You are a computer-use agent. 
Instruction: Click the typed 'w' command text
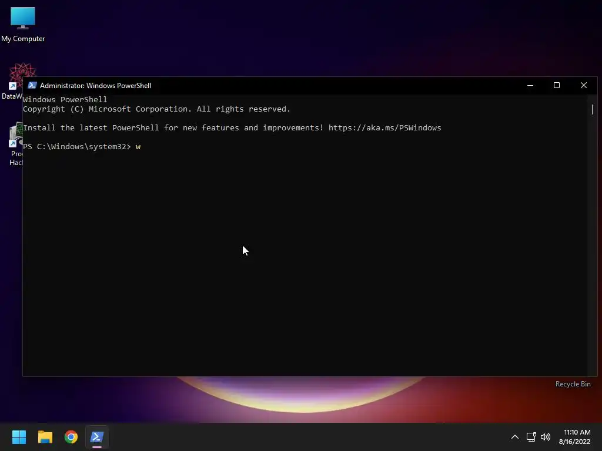138,146
